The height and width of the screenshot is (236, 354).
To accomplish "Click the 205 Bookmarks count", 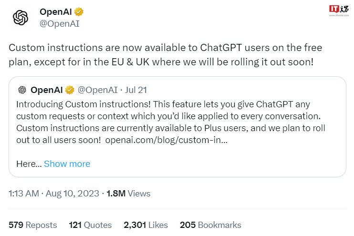I will click(210, 225).
